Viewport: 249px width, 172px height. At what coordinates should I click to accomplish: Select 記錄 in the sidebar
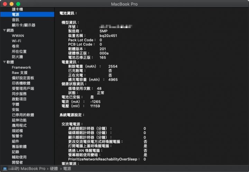click(16, 152)
